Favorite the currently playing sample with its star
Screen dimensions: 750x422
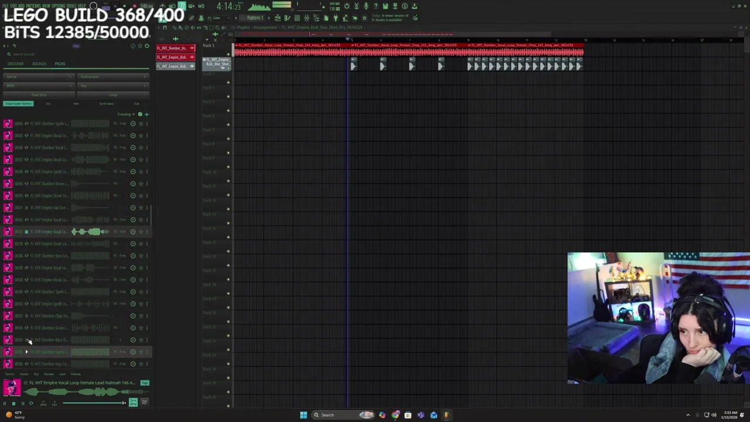tap(25, 383)
